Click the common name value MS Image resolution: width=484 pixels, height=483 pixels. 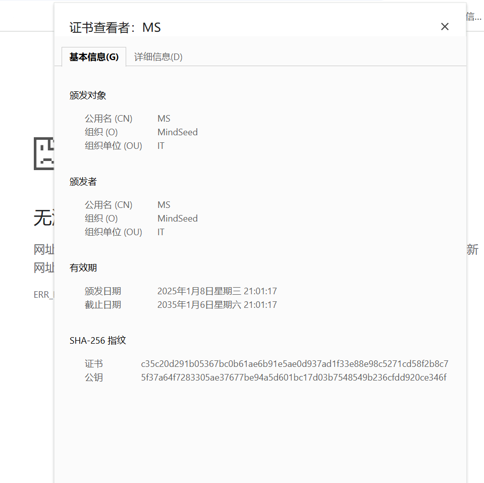click(x=164, y=118)
